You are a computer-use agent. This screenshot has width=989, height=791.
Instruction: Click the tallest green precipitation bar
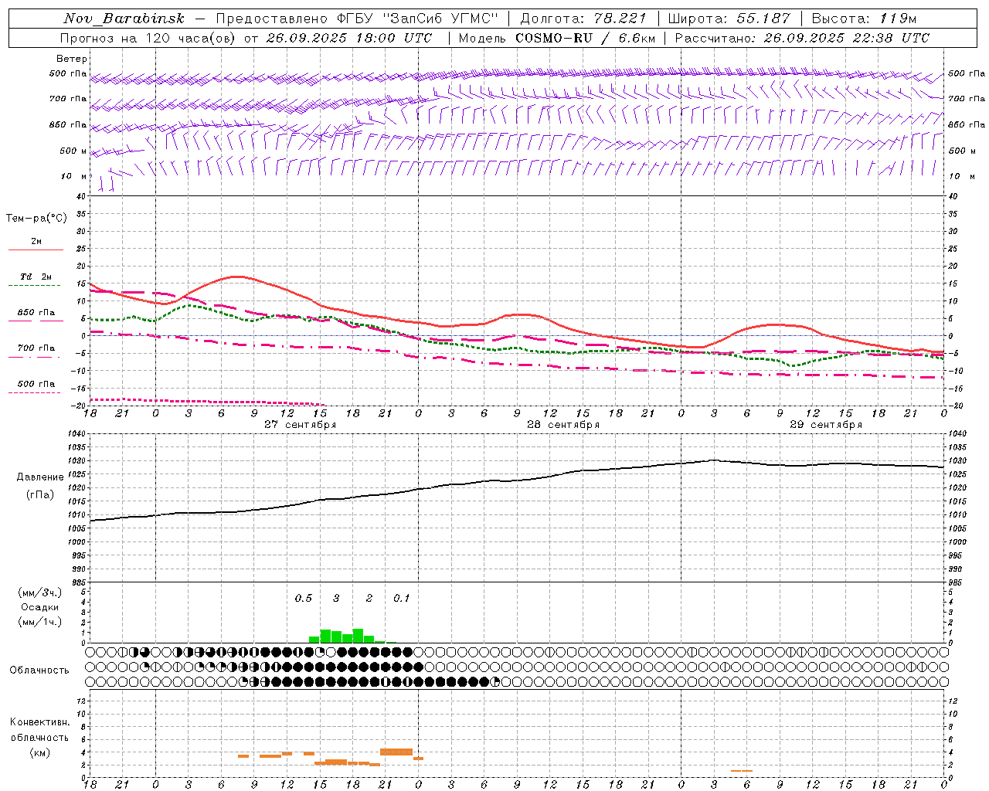[358, 636]
